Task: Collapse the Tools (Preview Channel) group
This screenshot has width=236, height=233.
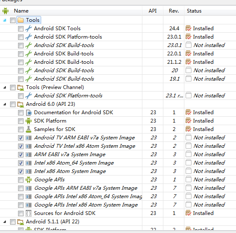Action: point(5,87)
